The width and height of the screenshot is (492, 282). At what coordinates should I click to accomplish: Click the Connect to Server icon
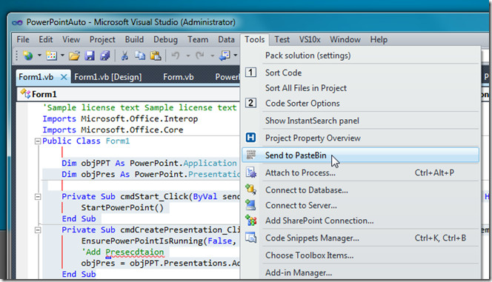(250, 205)
